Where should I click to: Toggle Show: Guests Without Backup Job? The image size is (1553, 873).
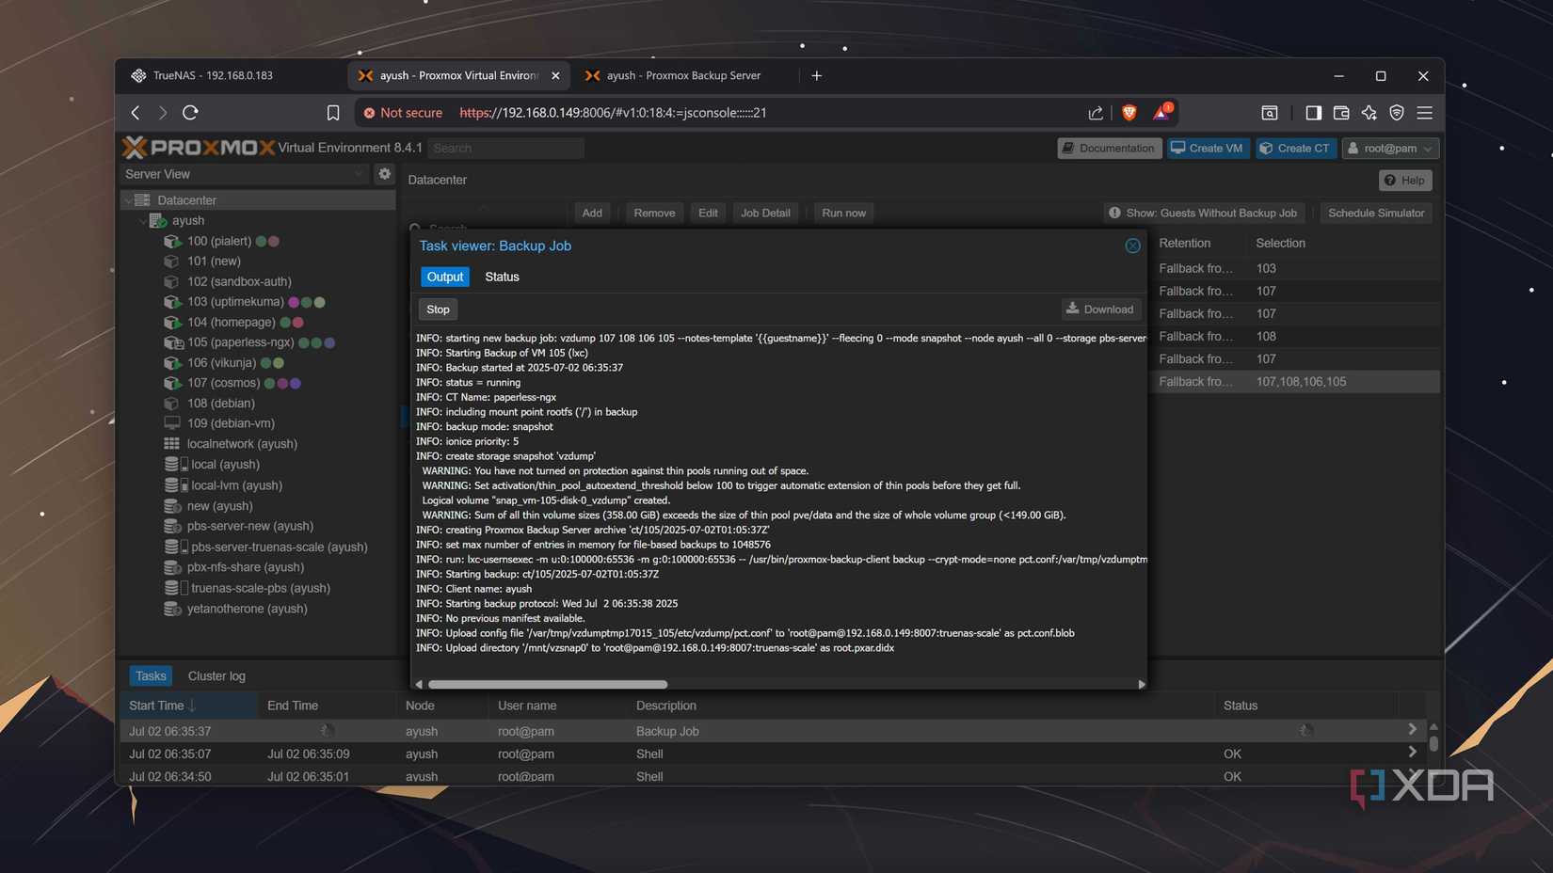[1203, 213]
